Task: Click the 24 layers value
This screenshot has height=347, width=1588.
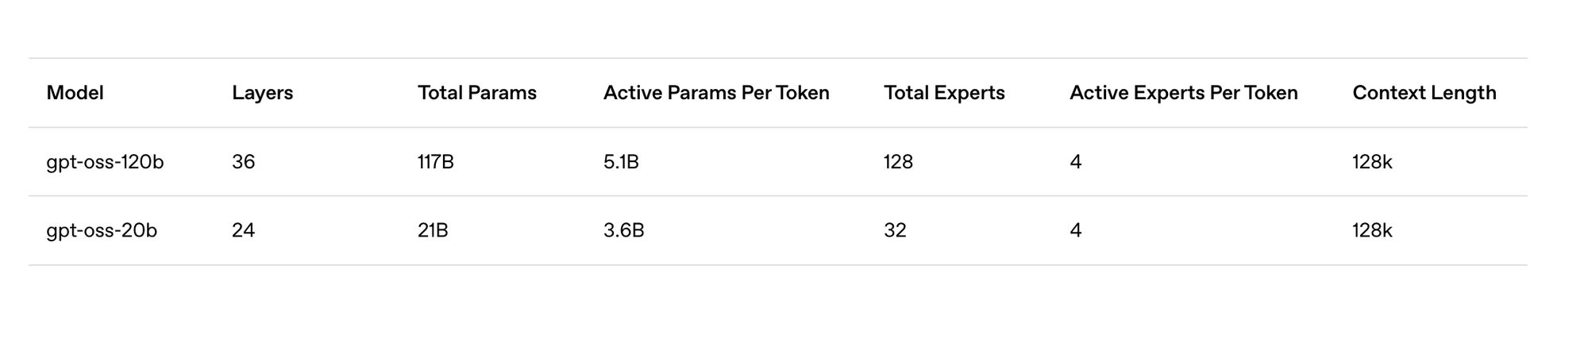Action: [243, 230]
